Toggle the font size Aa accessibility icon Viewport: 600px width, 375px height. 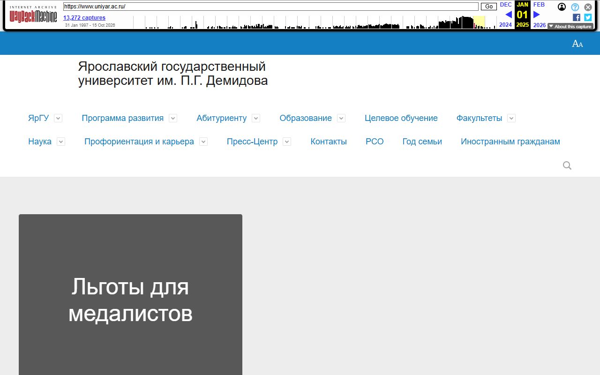point(577,44)
